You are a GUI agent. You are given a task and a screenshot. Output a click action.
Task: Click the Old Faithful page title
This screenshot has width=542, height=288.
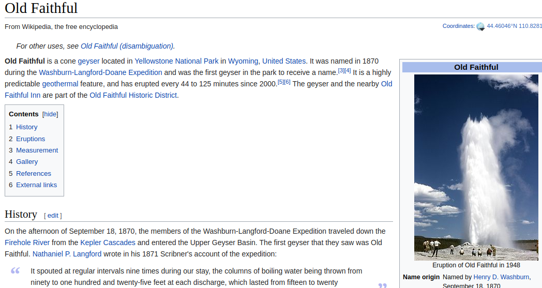[41, 8]
